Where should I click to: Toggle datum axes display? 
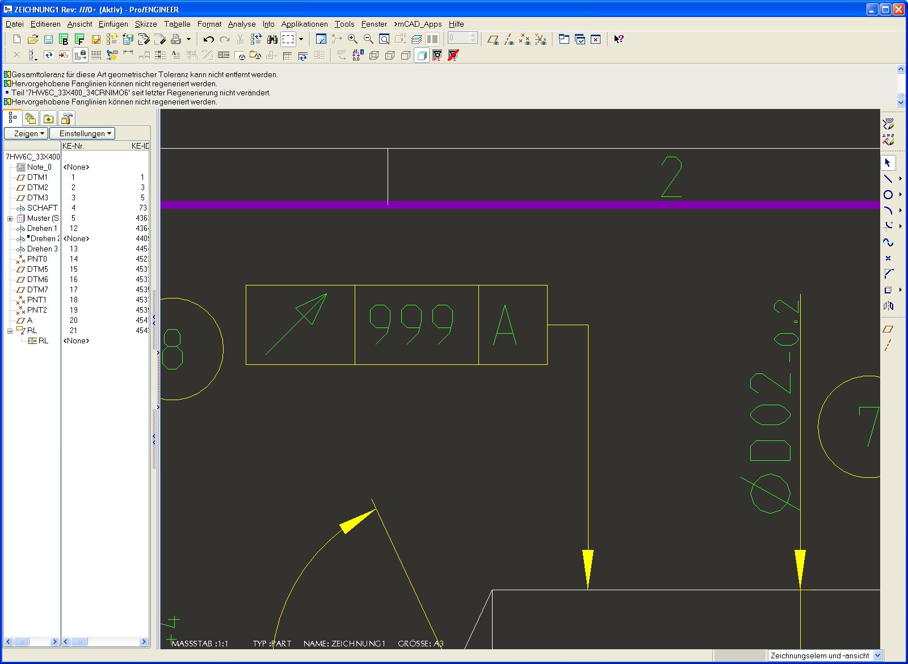click(509, 39)
